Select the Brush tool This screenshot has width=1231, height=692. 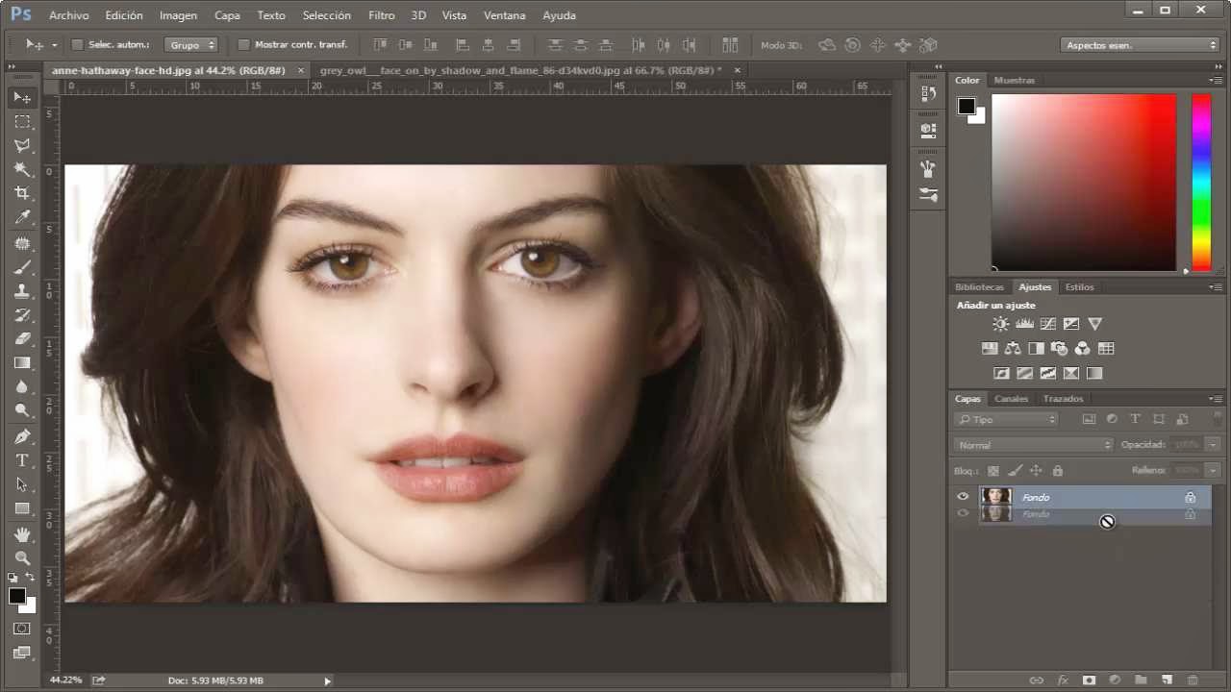22,267
